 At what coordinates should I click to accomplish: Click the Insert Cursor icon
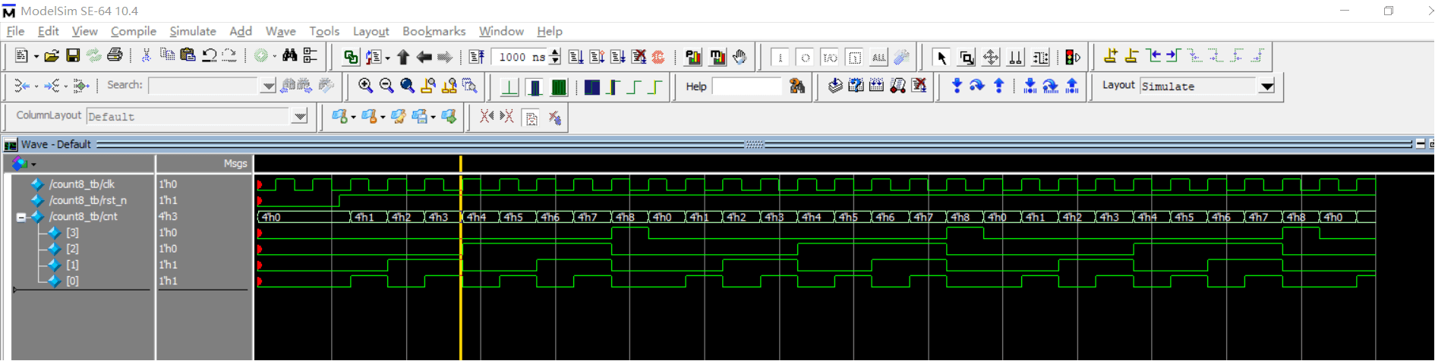coord(1110,56)
